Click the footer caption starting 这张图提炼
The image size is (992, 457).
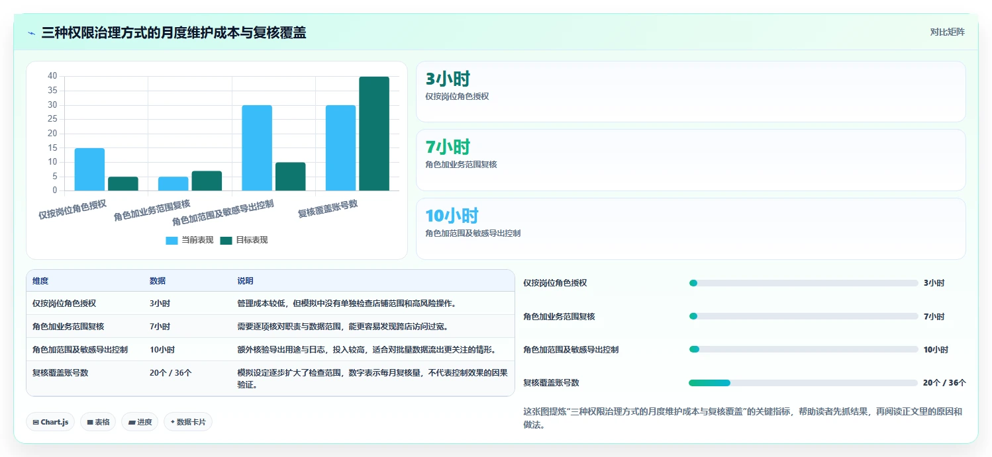(742, 419)
